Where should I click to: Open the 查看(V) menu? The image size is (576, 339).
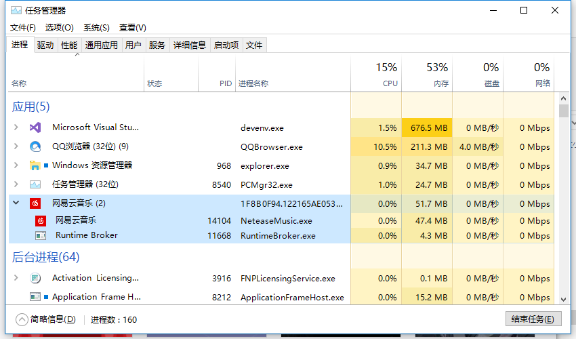(x=133, y=28)
